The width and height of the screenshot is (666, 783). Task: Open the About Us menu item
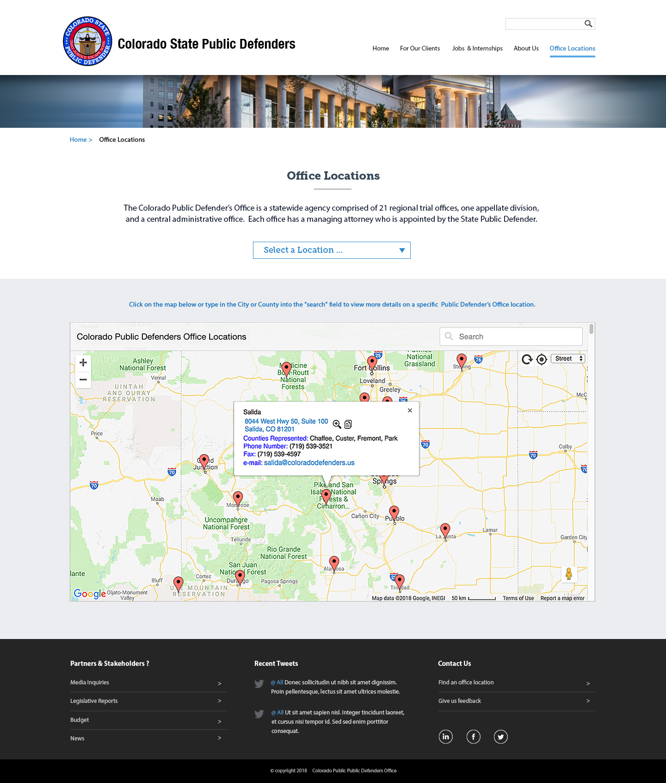pos(526,48)
